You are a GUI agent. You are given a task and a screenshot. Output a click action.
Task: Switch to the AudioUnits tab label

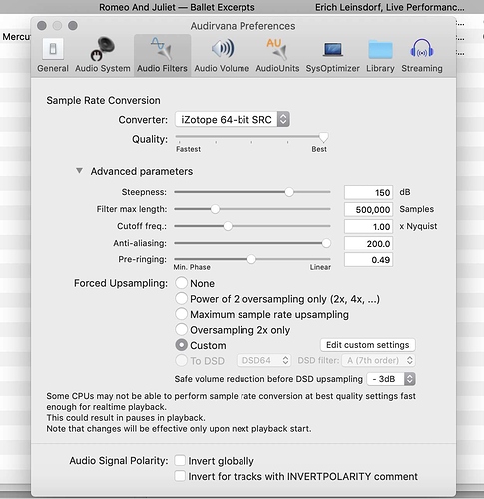[x=277, y=68]
